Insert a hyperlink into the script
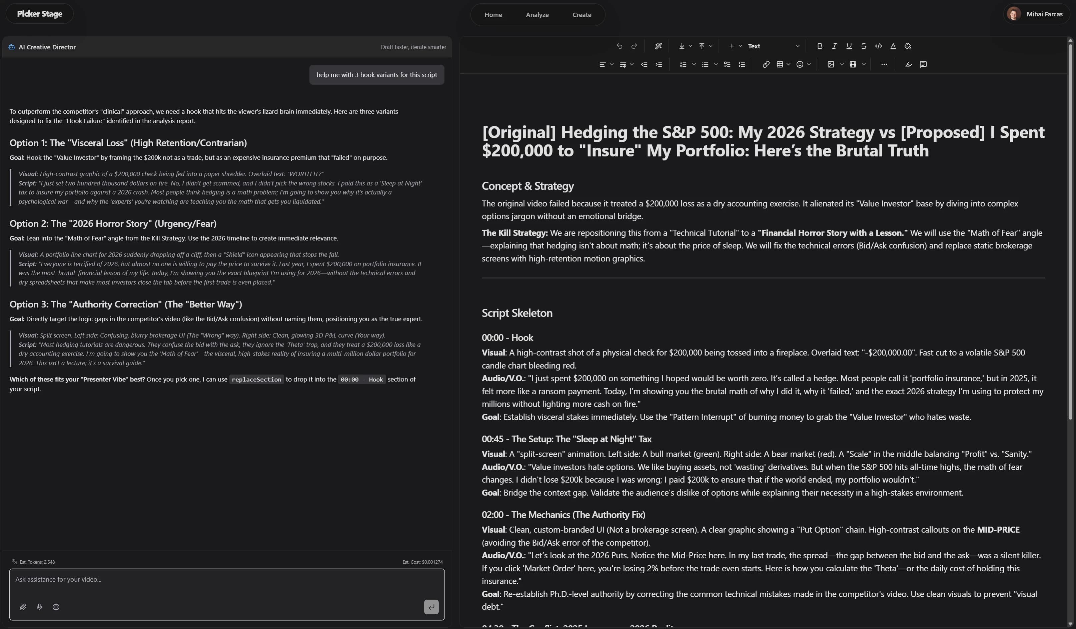 point(765,64)
